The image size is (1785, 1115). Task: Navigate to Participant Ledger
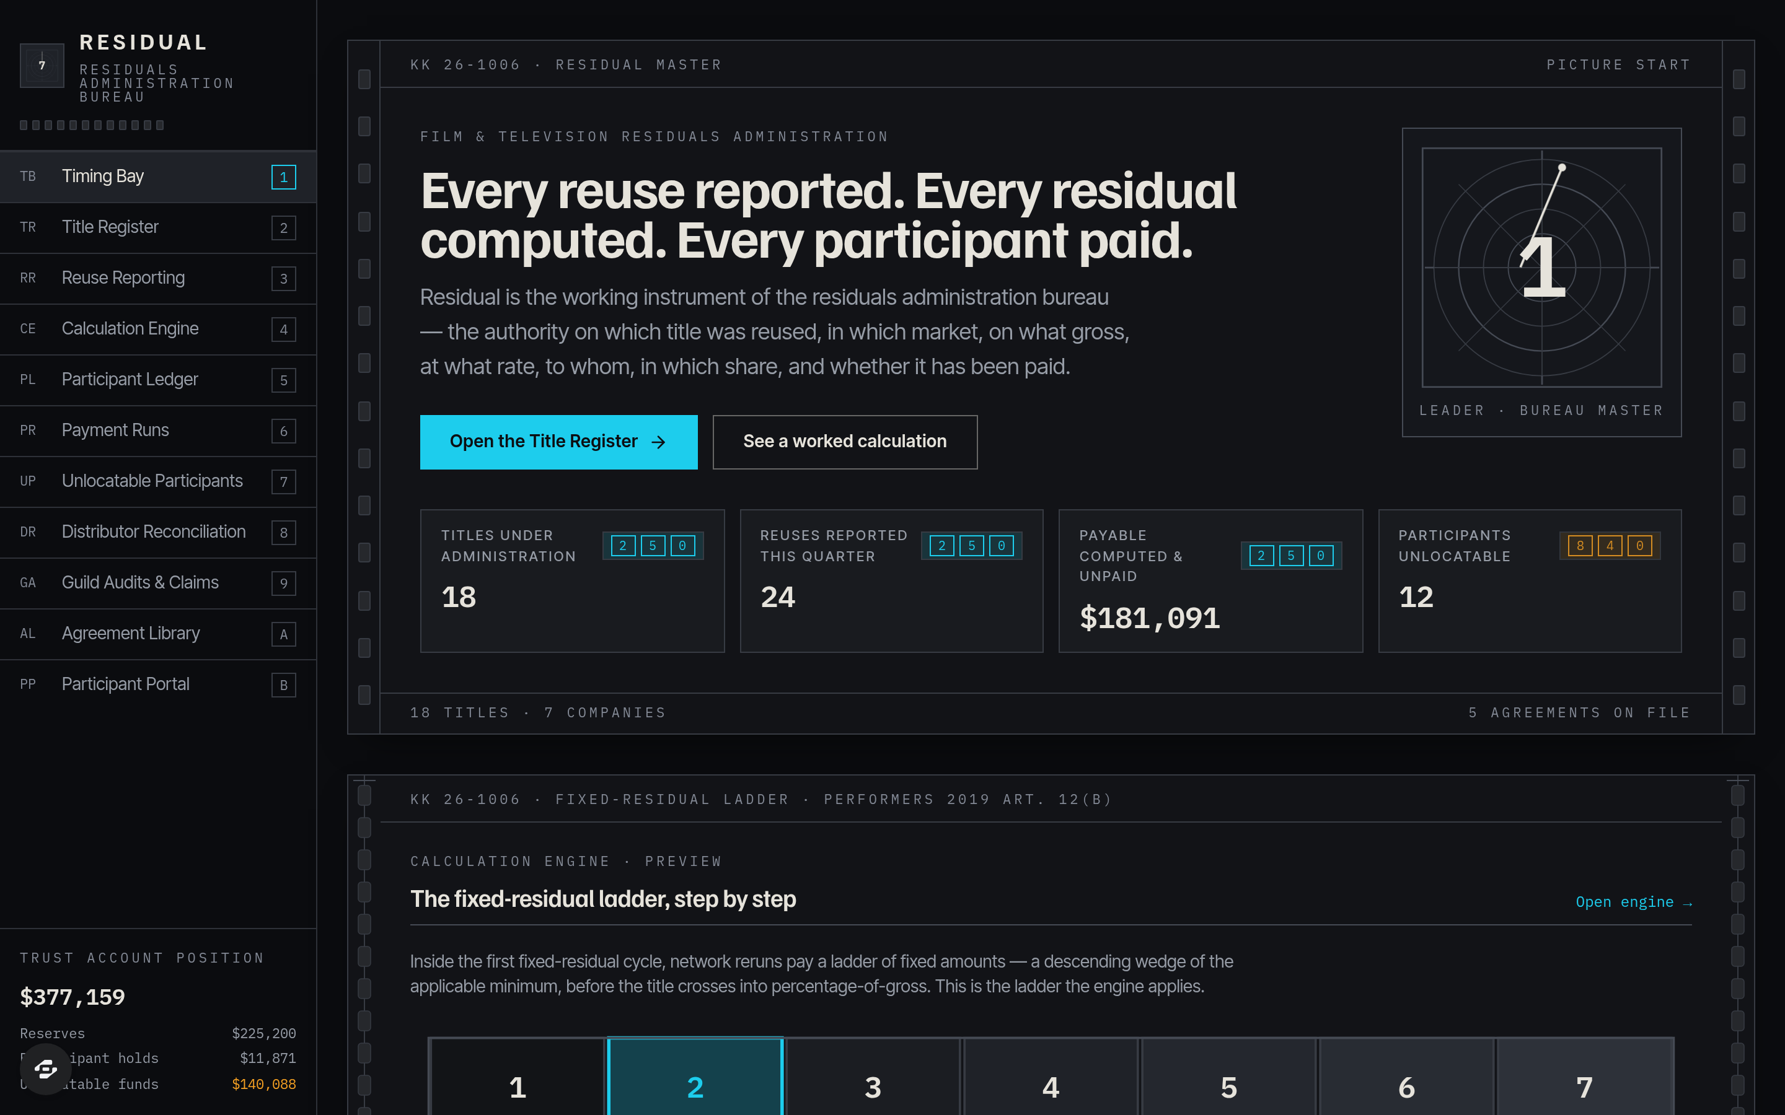click(158, 380)
